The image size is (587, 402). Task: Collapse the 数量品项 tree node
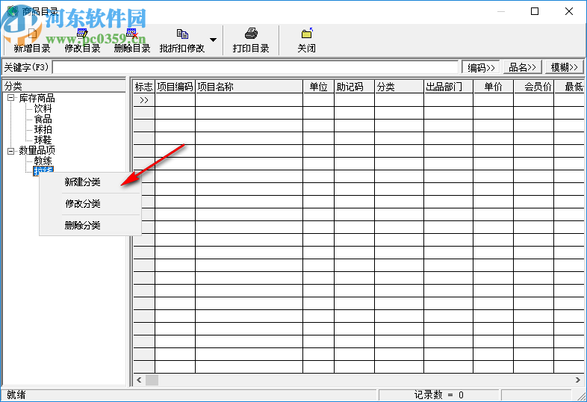pyautogui.click(x=11, y=151)
